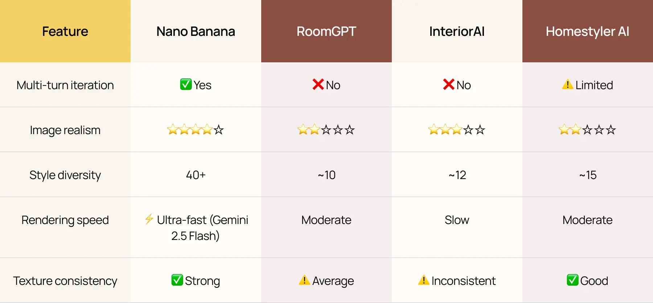Click the green checkmark beside Strong
Image resolution: width=653 pixels, height=303 pixels.
point(177,280)
